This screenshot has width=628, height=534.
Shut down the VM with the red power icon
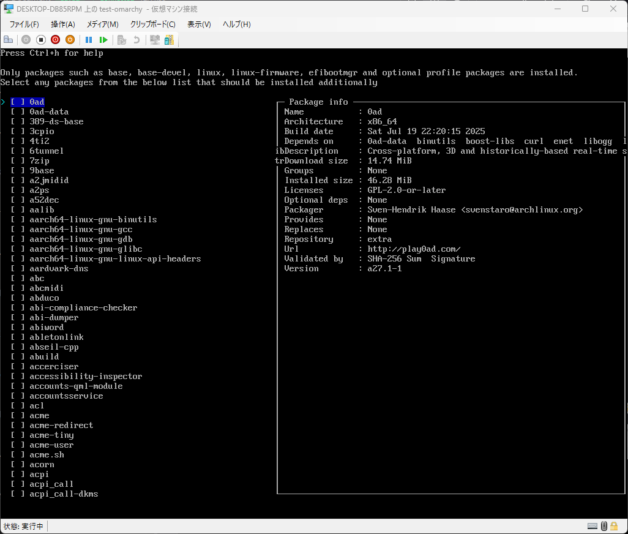pyautogui.click(x=55, y=40)
